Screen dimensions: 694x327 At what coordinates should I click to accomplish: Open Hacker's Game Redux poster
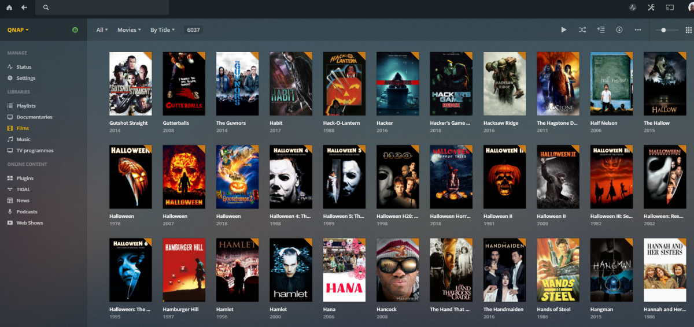click(451, 84)
